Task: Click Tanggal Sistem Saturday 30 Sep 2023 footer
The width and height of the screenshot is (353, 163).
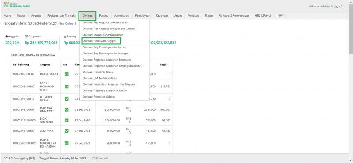Action: point(62,158)
